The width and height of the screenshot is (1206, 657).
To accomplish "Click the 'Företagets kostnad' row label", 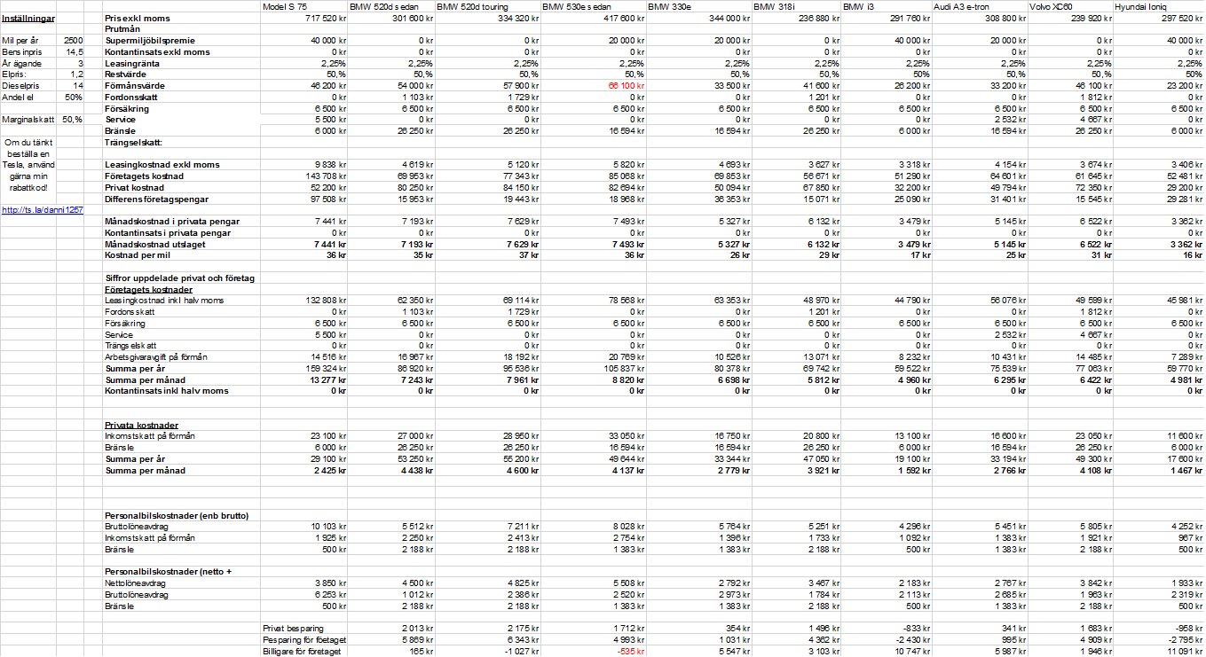I will click(145, 176).
